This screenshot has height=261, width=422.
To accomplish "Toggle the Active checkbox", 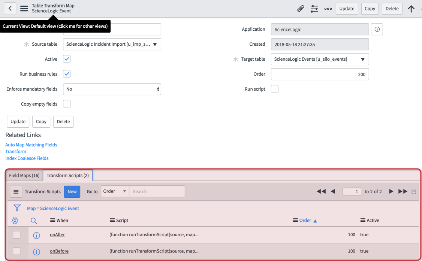I will (67, 59).
